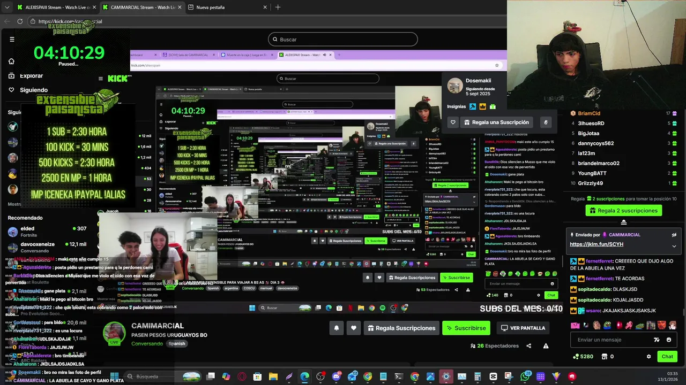686x385 pixels.
Task: Click Regala una Suscripción on Dosemakii card
Action: 496,122
